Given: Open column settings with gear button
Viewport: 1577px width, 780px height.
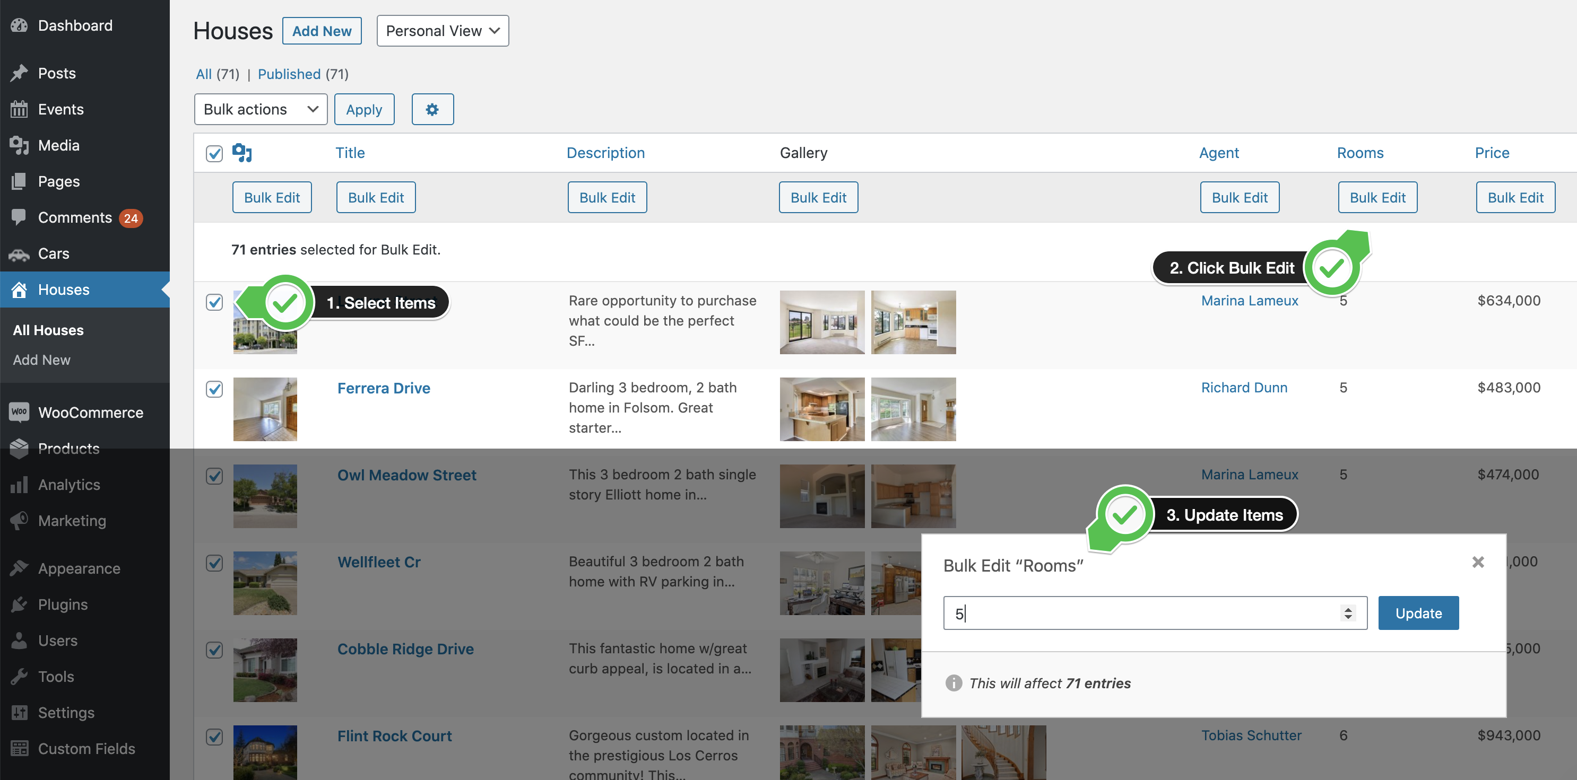Looking at the screenshot, I should 432,110.
